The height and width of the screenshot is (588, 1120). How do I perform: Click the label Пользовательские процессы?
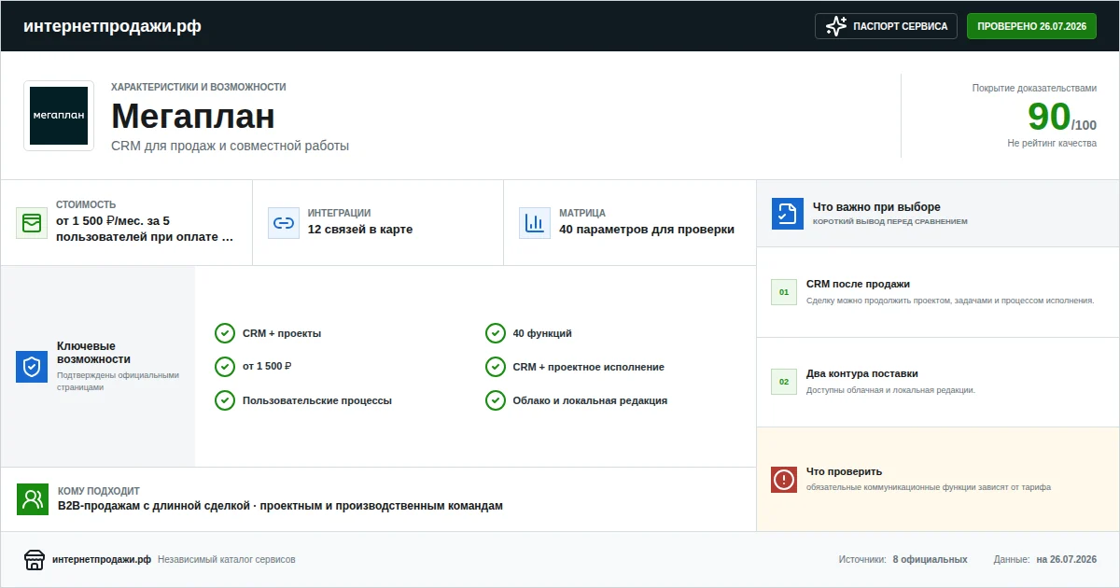tap(317, 400)
